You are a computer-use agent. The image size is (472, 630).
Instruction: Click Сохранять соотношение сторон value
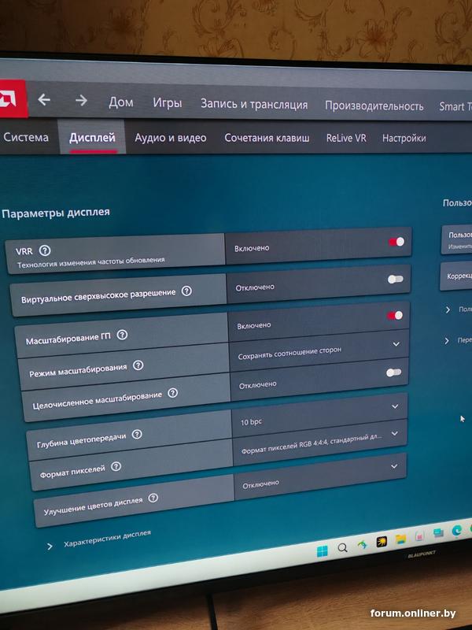(289, 353)
